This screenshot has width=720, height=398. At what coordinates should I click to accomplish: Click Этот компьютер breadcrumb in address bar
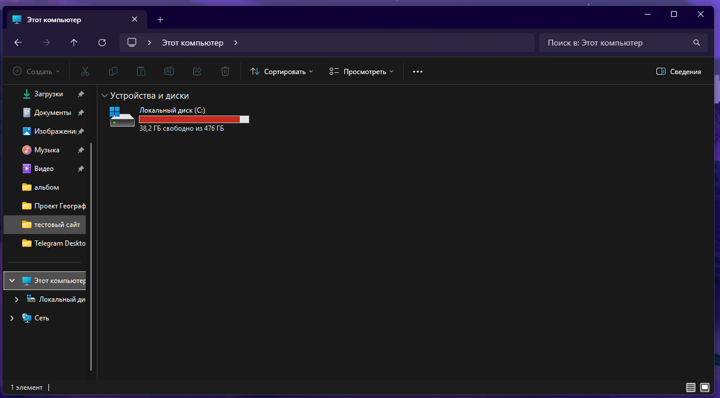click(193, 43)
